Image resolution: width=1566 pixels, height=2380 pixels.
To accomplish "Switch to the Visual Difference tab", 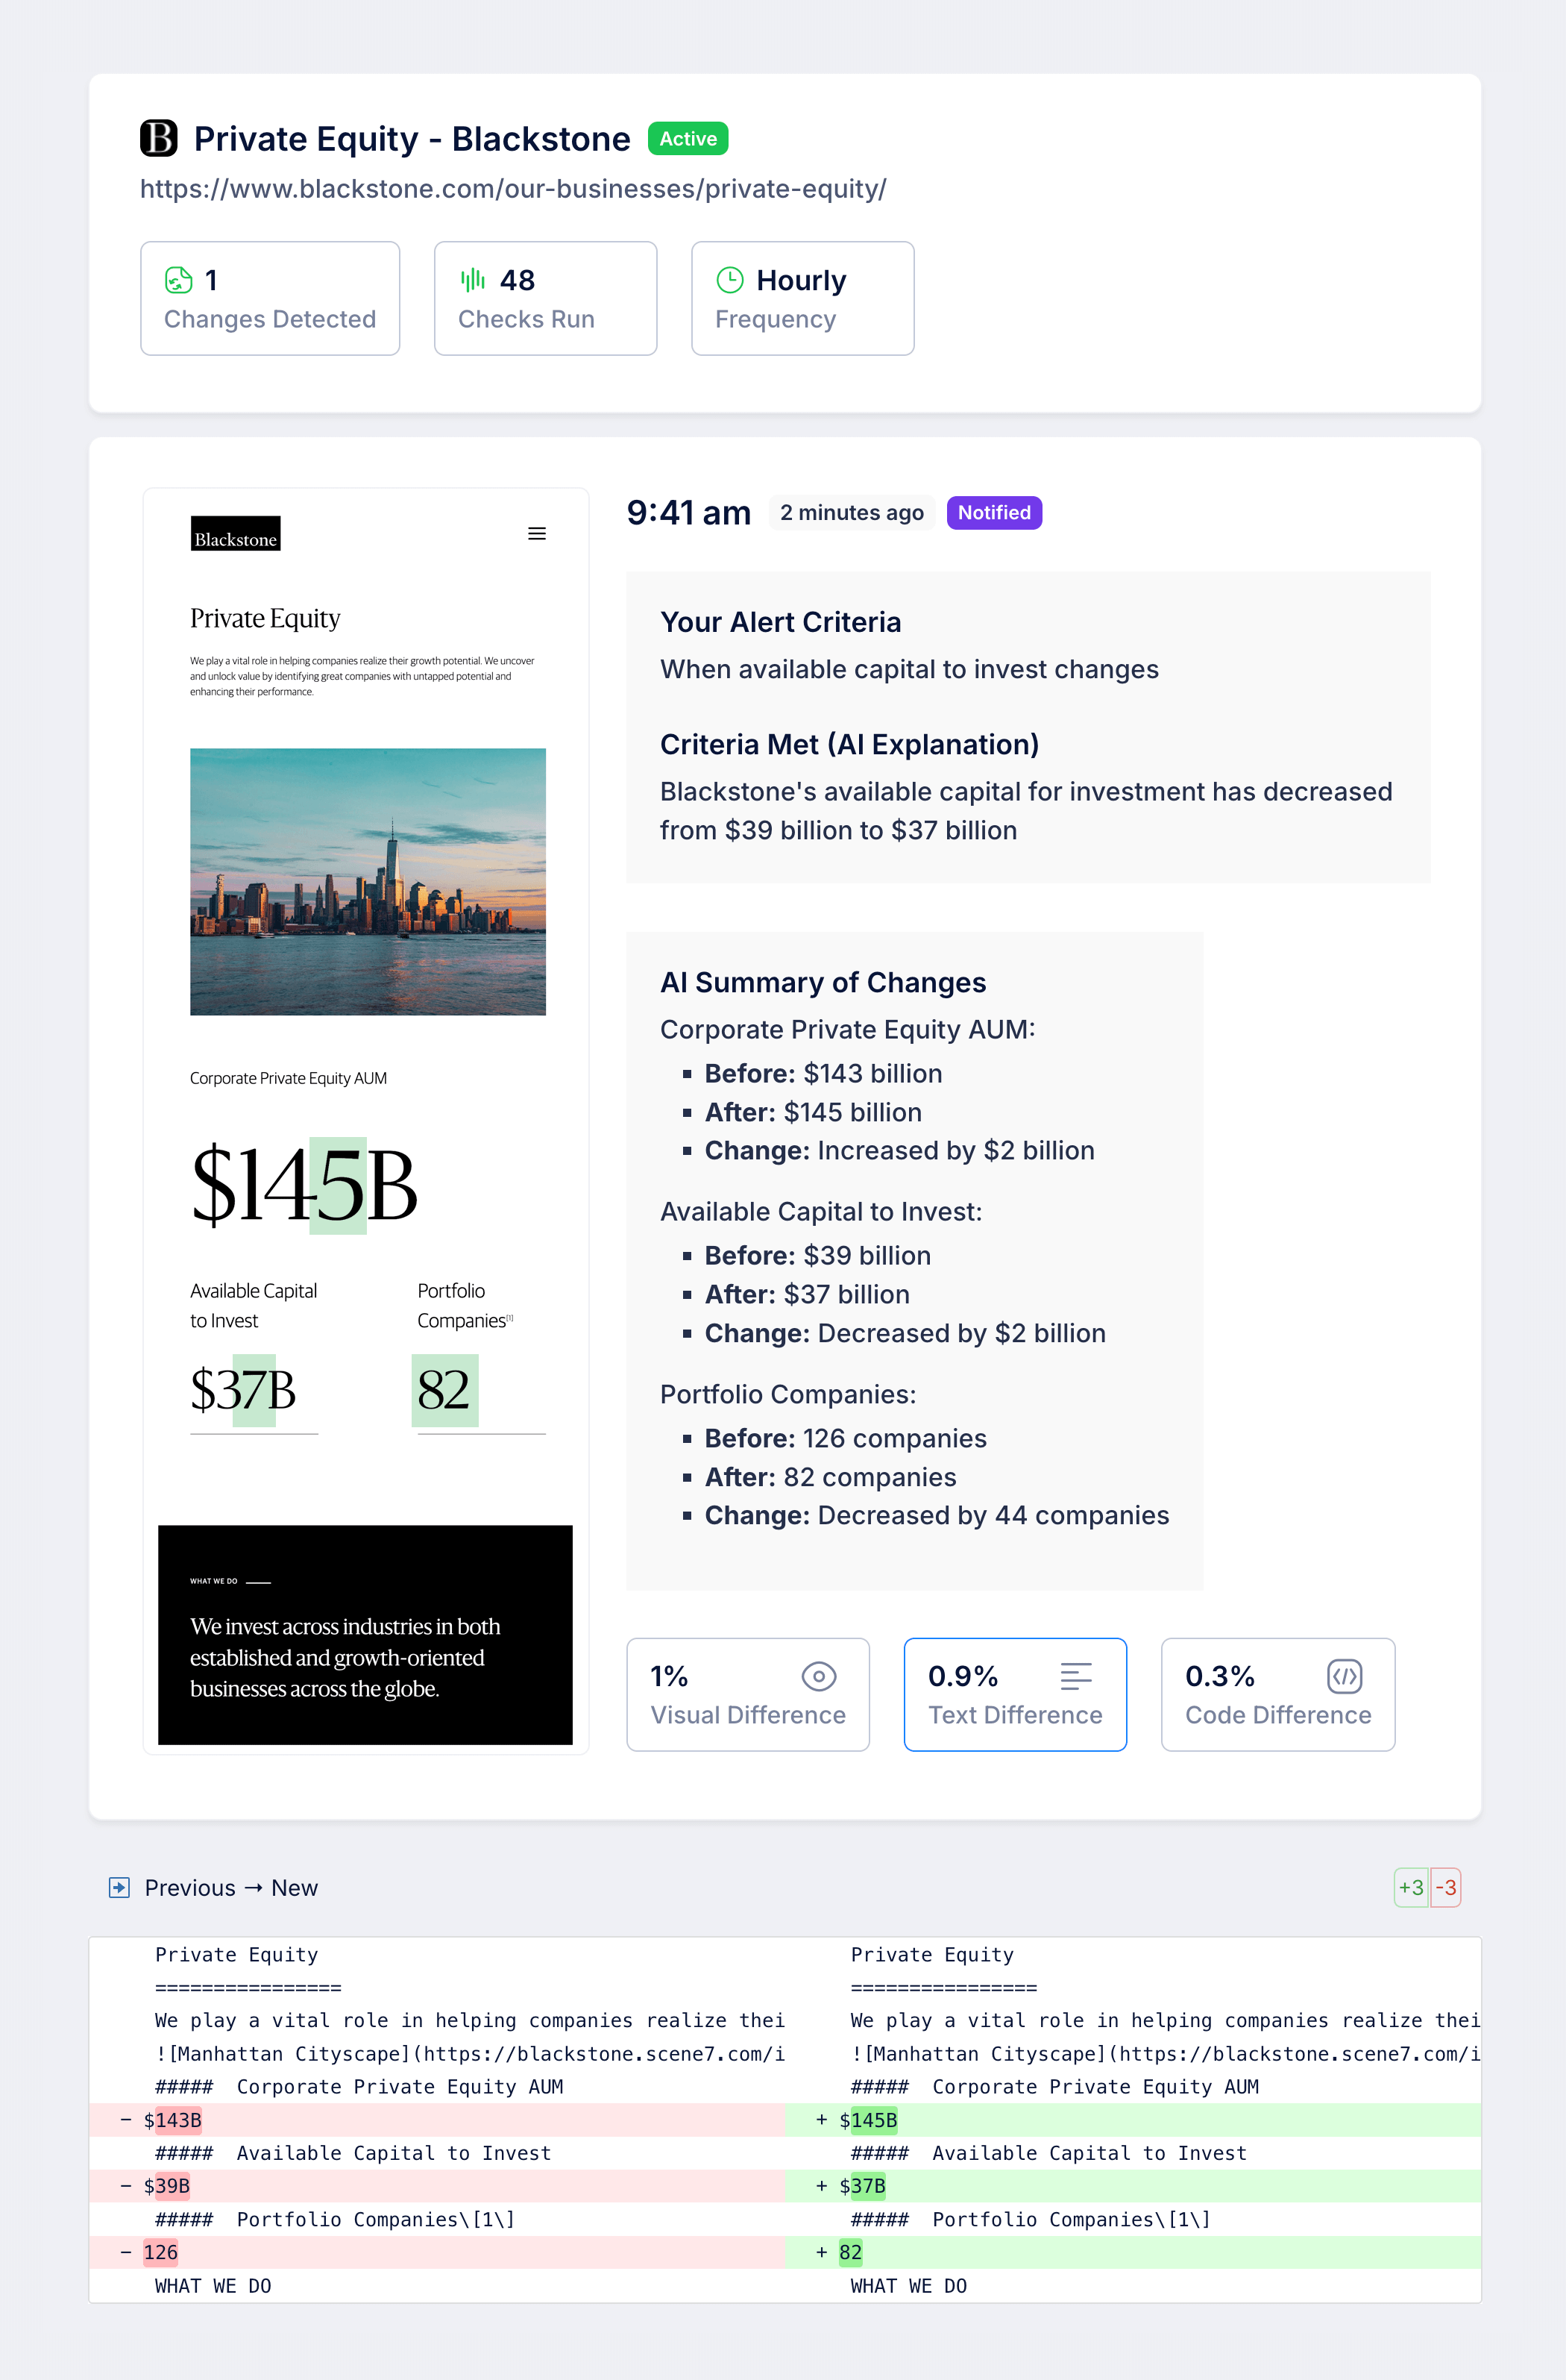I will tap(747, 1694).
